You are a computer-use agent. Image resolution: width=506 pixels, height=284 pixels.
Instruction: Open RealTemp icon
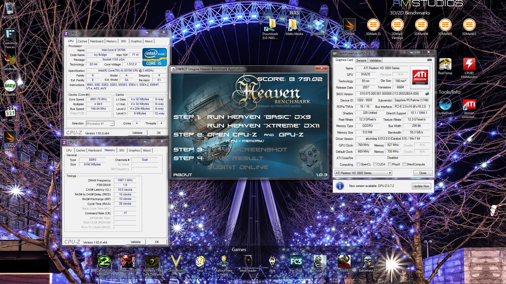tap(445, 66)
